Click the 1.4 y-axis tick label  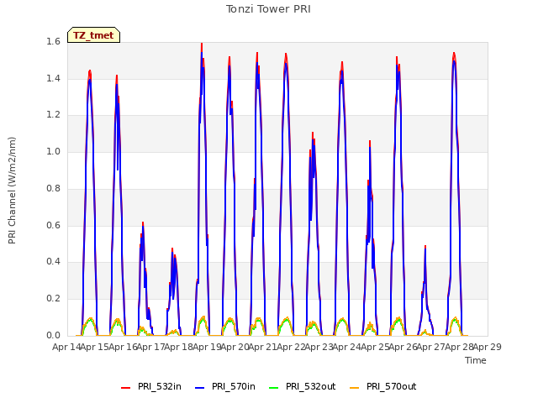53,78
